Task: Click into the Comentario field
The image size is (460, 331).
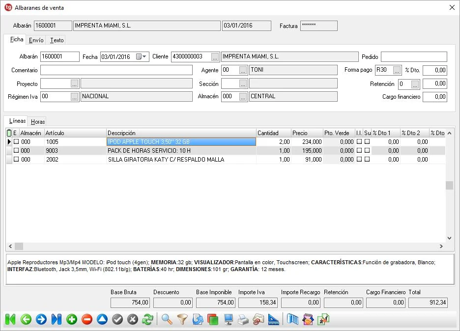Action: [116, 70]
